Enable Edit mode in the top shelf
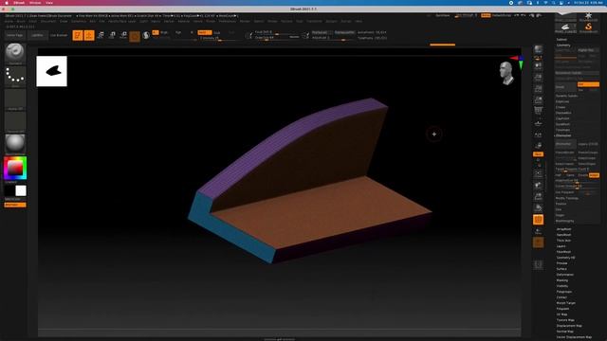This screenshot has height=341, width=607. pyautogui.click(x=78, y=35)
